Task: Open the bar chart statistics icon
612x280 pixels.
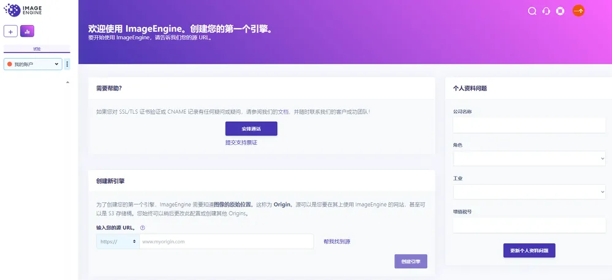Action: tap(27, 31)
